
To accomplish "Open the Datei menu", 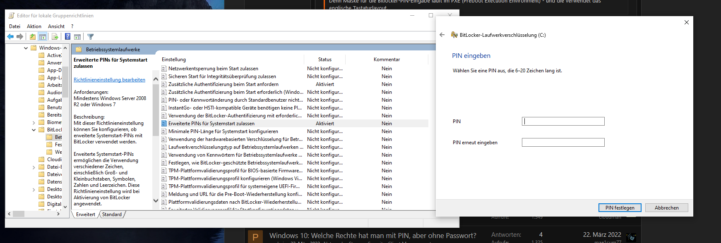I will click(14, 26).
